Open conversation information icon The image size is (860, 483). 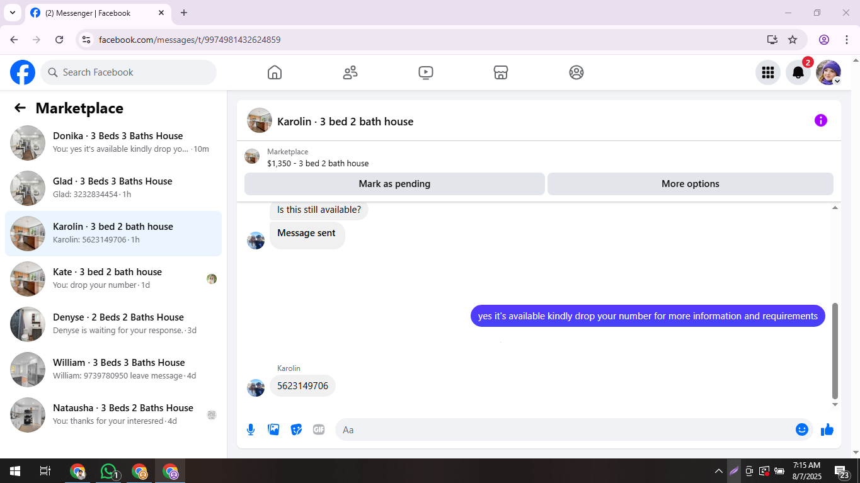pos(820,120)
